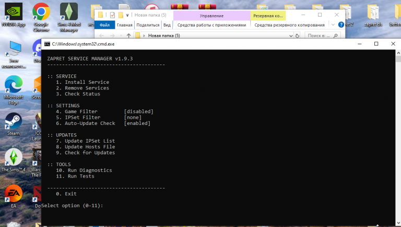401x227 pixels.
Task: Click the 'Select option (0-11):' prompt
Action: tap(73, 206)
